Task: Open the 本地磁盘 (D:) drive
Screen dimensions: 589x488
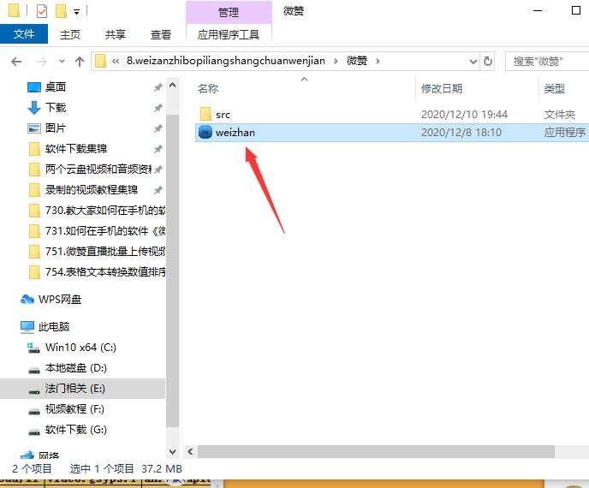Action: (x=76, y=368)
